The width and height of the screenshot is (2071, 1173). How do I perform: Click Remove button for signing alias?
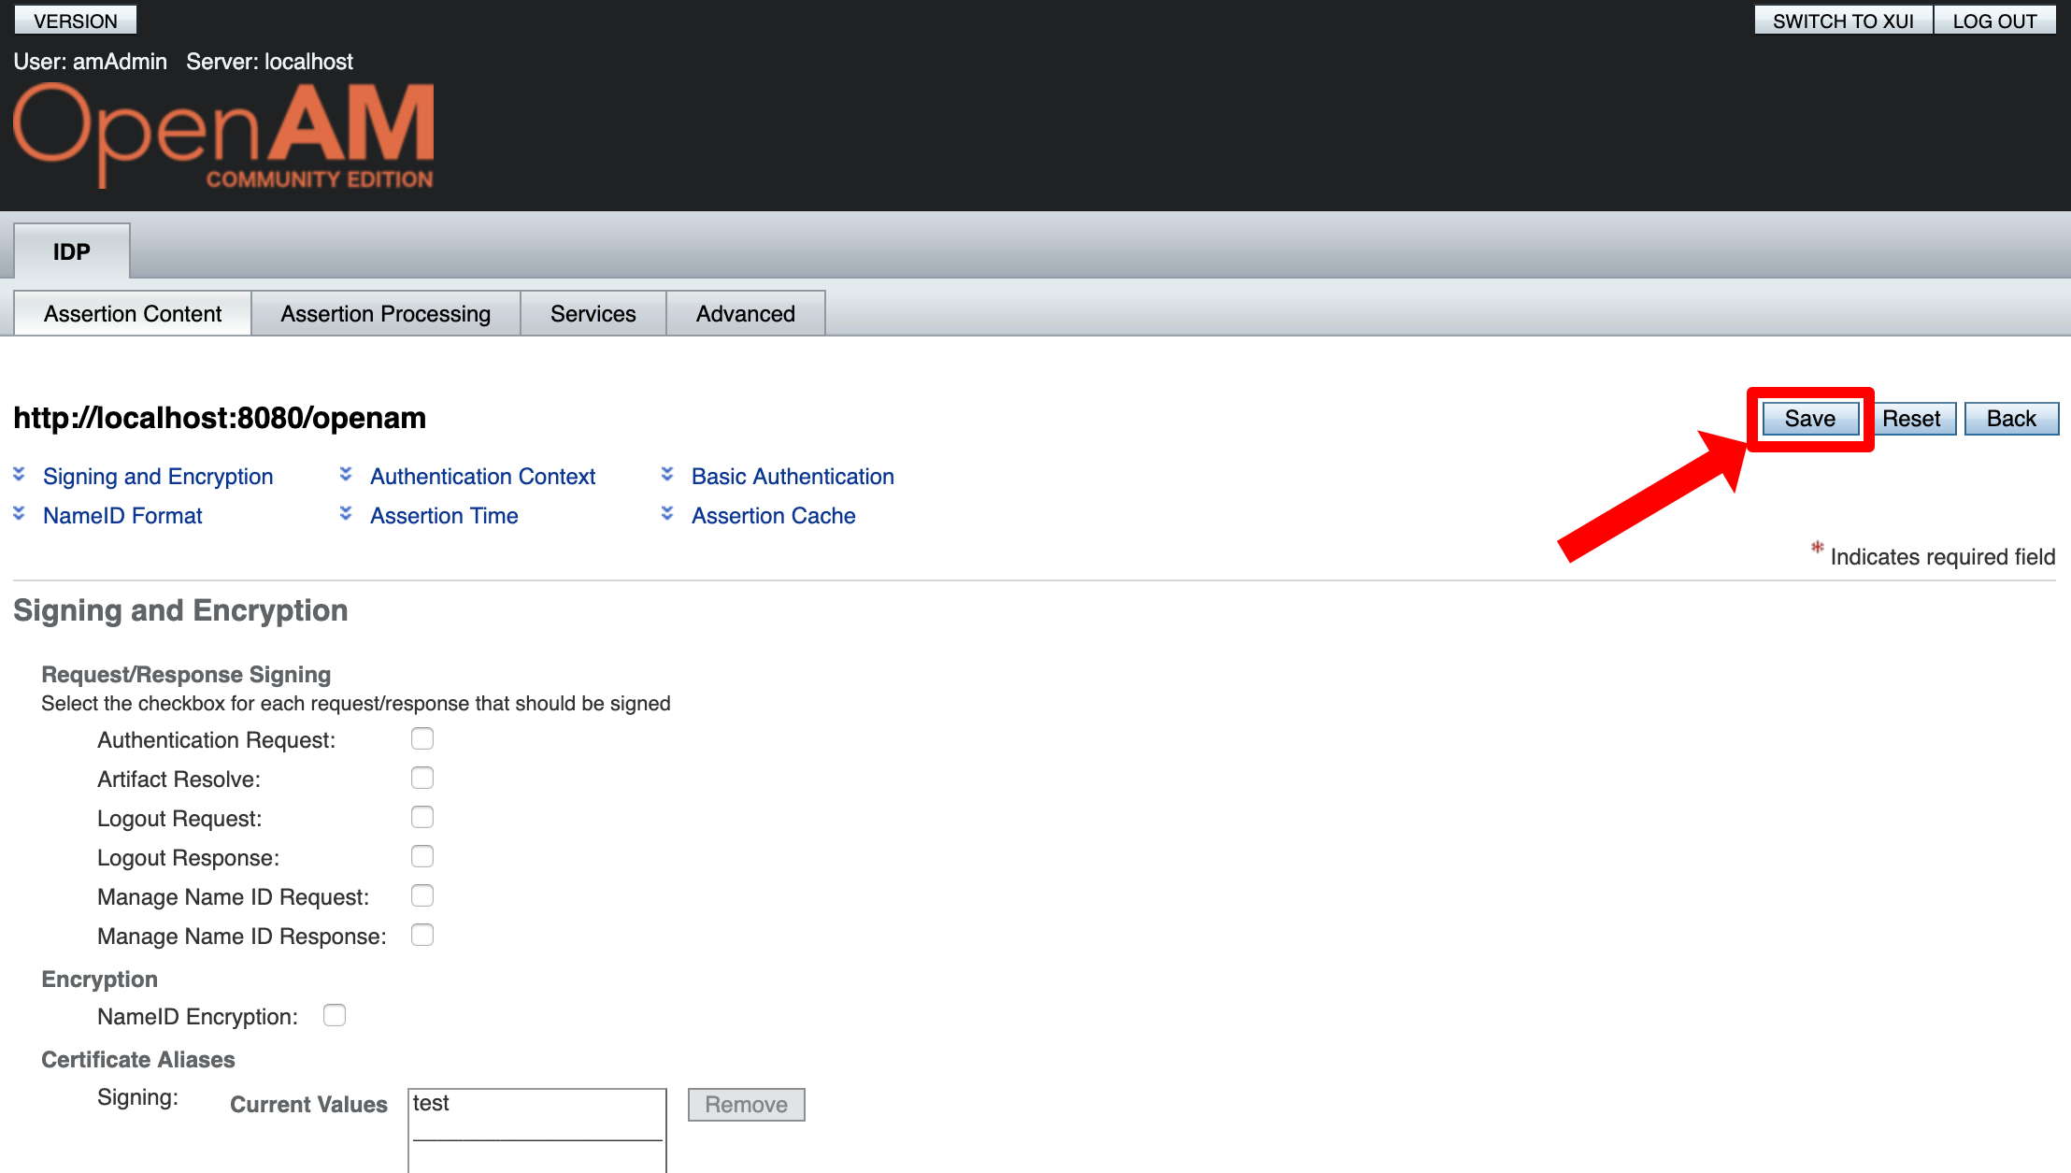(x=746, y=1105)
